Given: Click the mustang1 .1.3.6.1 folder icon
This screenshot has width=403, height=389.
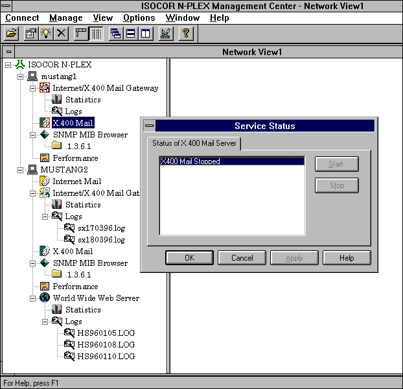Looking at the screenshot, I should (x=57, y=145).
